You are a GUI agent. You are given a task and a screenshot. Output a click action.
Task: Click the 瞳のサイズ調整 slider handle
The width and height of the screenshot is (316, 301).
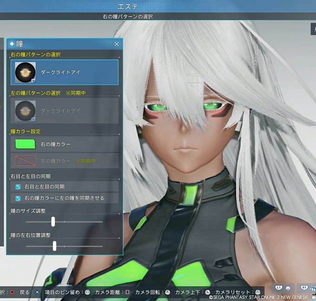click(53, 221)
